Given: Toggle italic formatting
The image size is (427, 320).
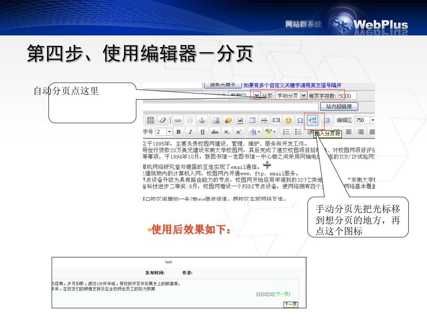Looking at the screenshot, I should 190,132.
